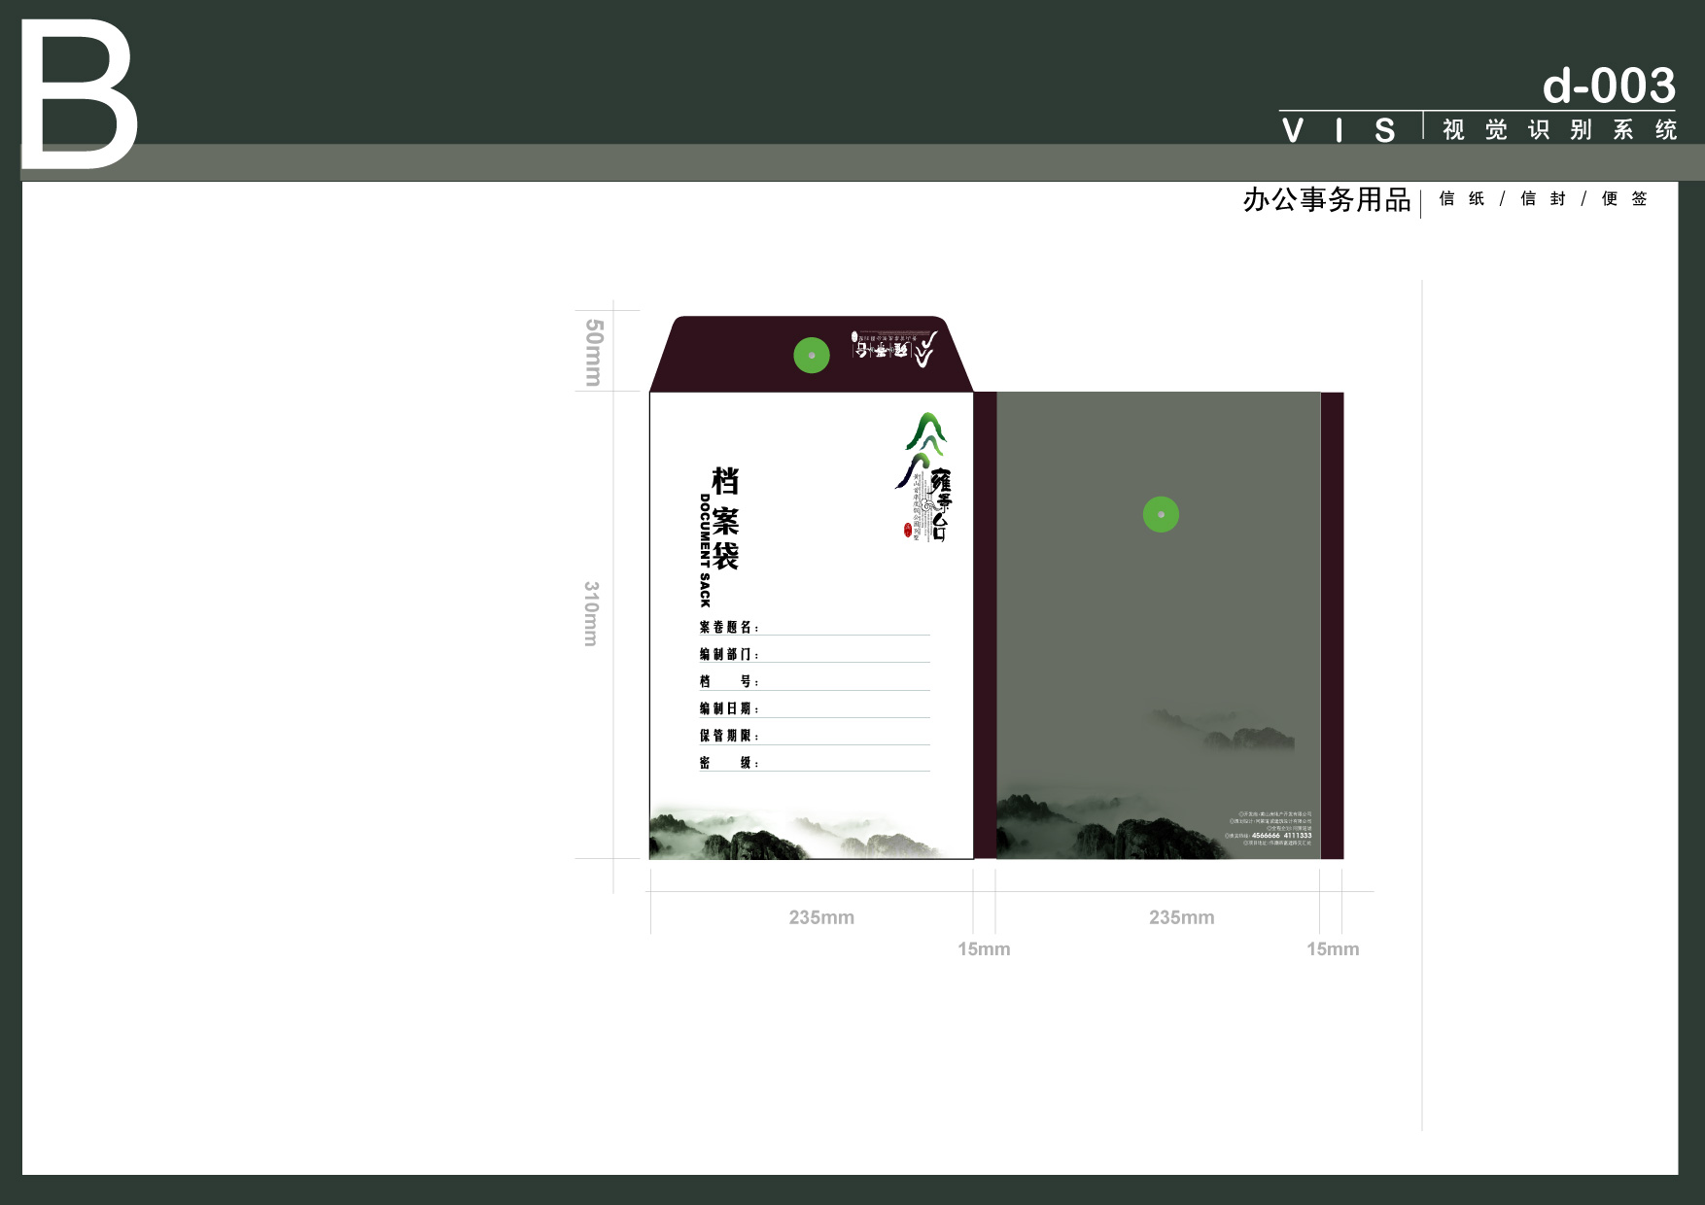Click the 案卷题名 input line
Screen dimensions: 1705x1205
point(844,629)
